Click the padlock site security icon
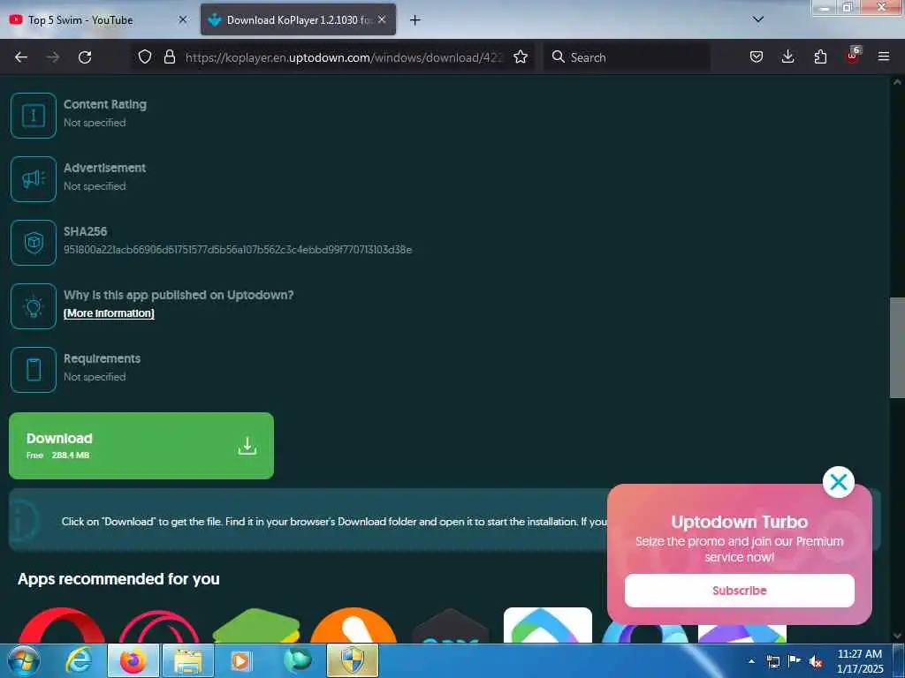The width and height of the screenshot is (905, 678). click(x=169, y=56)
